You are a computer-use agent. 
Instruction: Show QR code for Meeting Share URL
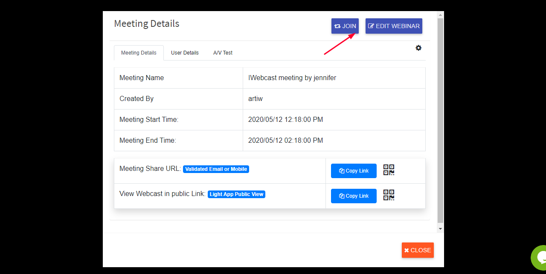click(x=389, y=170)
